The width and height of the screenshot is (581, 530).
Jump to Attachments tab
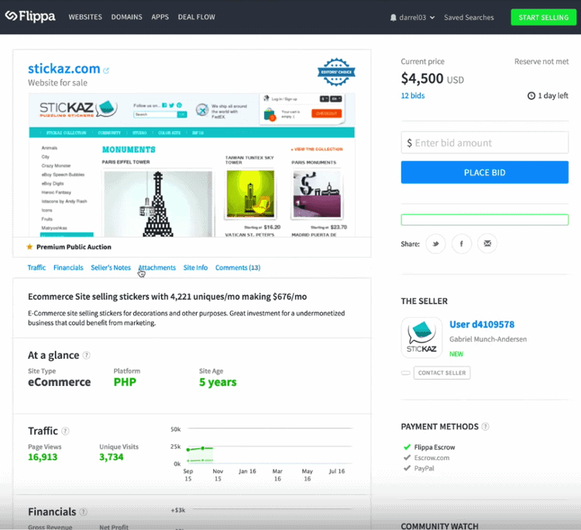(x=157, y=267)
